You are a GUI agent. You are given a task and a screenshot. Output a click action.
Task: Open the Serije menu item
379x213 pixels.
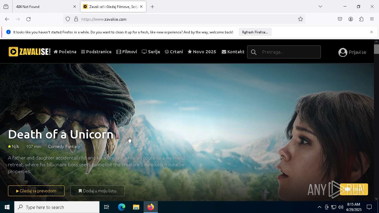point(151,52)
